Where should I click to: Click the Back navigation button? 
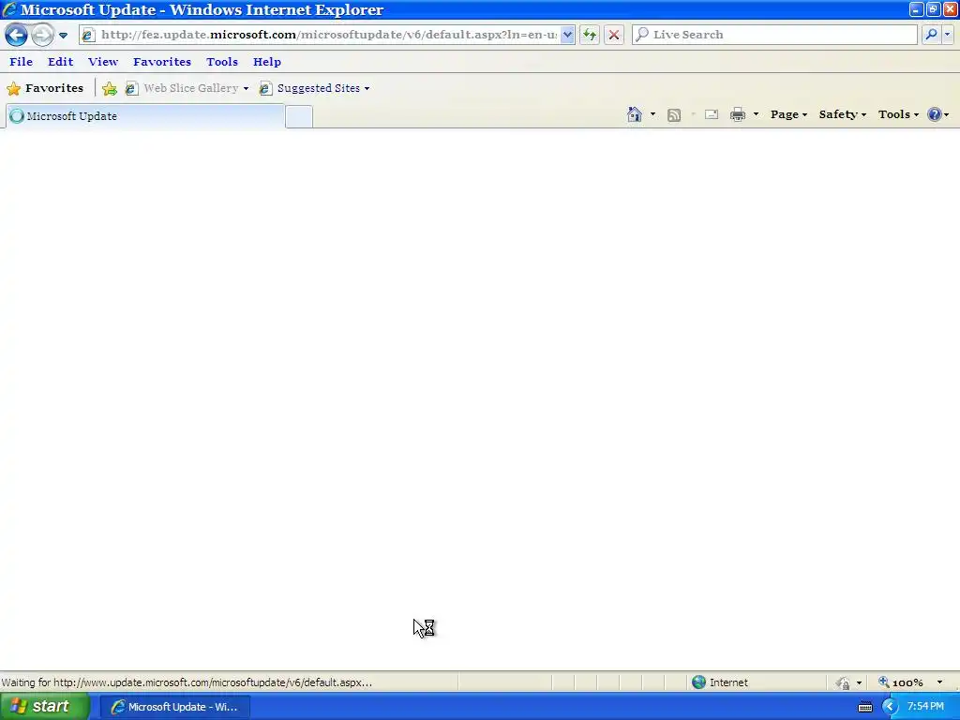17,35
